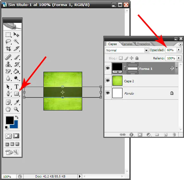Screen dimensions: 184x180
Task: Select the Forma 1 vector mask thumbnail
Action: coord(133,68)
